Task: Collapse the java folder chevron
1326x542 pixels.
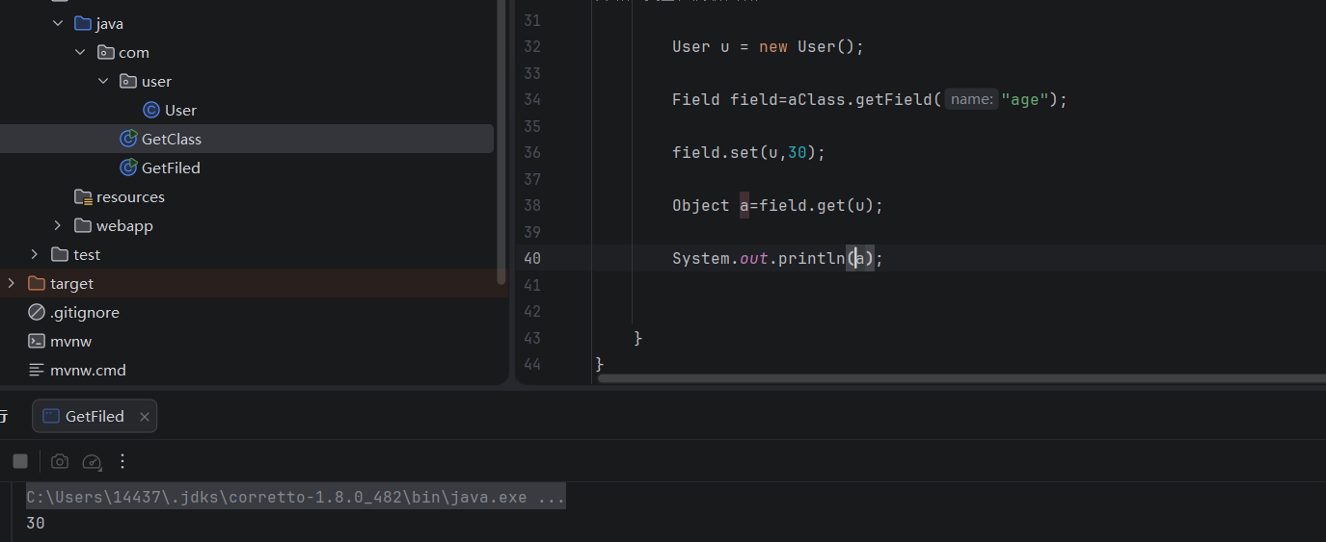Action: click(59, 23)
